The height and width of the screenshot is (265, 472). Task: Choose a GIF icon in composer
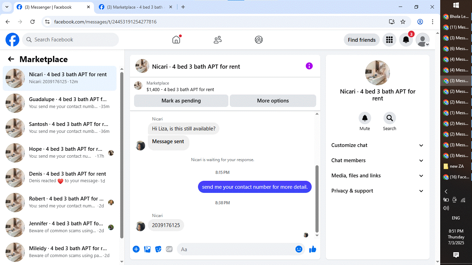pyautogui.click(x=169, y=249)
